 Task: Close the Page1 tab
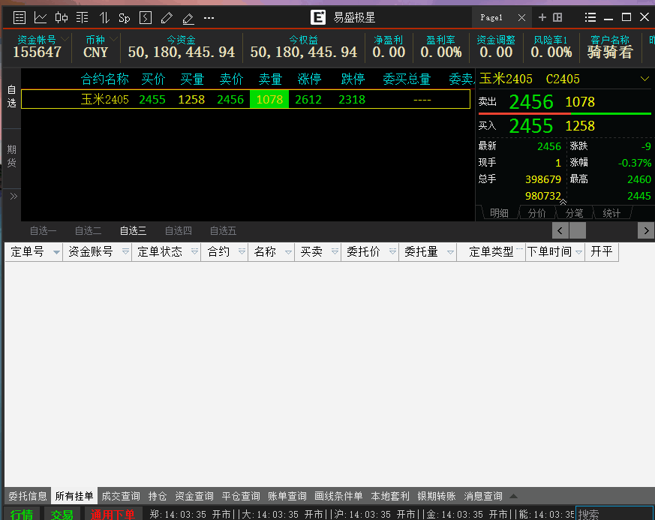(x=521, y=17)
